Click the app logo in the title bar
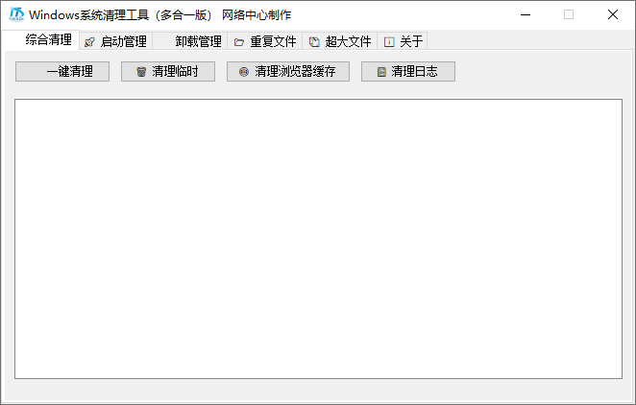This screenshot has width=636, height=405. 16,14
